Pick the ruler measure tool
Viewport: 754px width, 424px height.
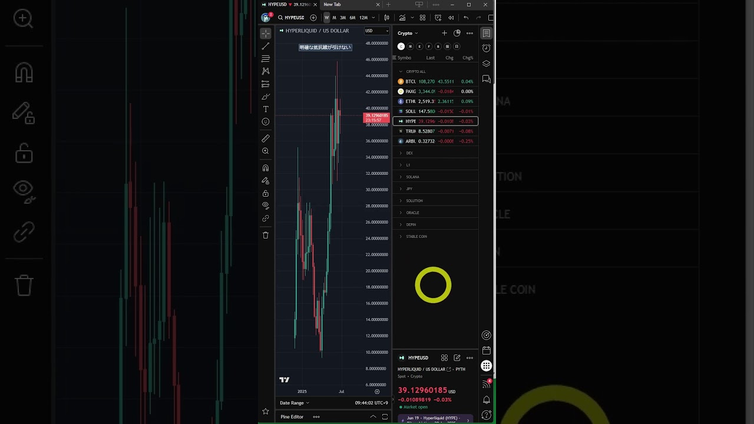pyautogui.click(x=266, y=138)
